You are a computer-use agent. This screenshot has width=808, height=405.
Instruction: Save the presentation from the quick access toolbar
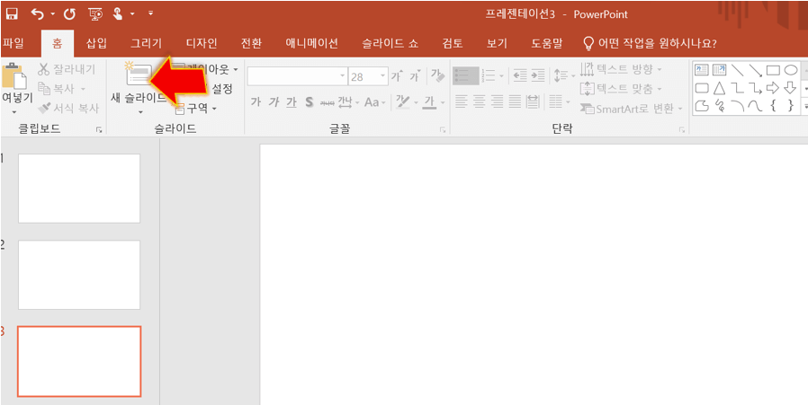12,13
